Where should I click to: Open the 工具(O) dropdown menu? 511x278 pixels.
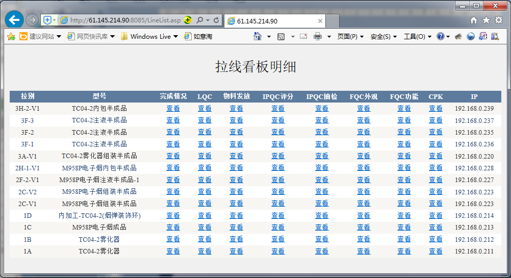click(417, 36)
